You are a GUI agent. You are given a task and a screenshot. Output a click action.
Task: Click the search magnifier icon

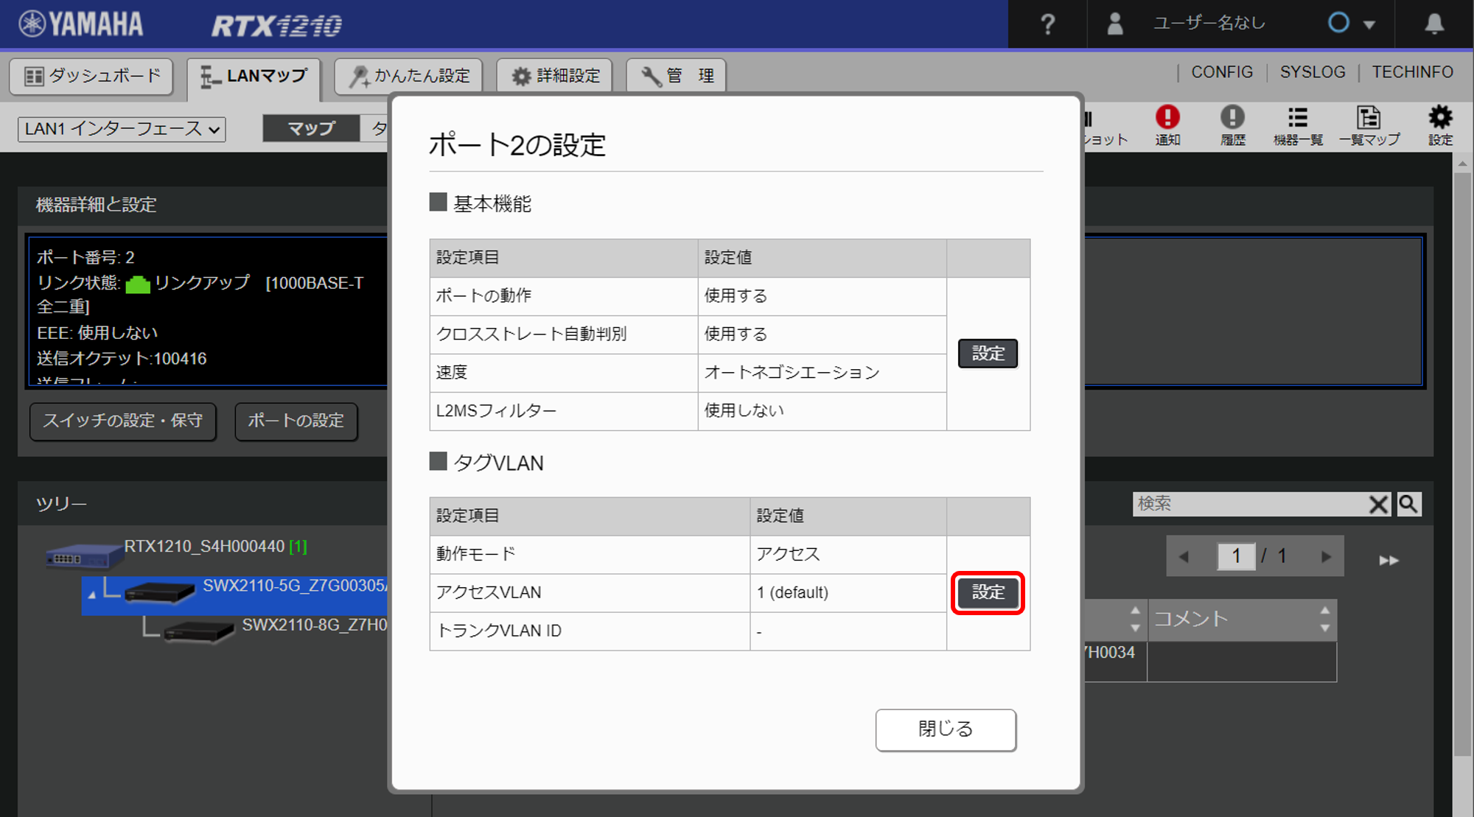pos(1408,504)
